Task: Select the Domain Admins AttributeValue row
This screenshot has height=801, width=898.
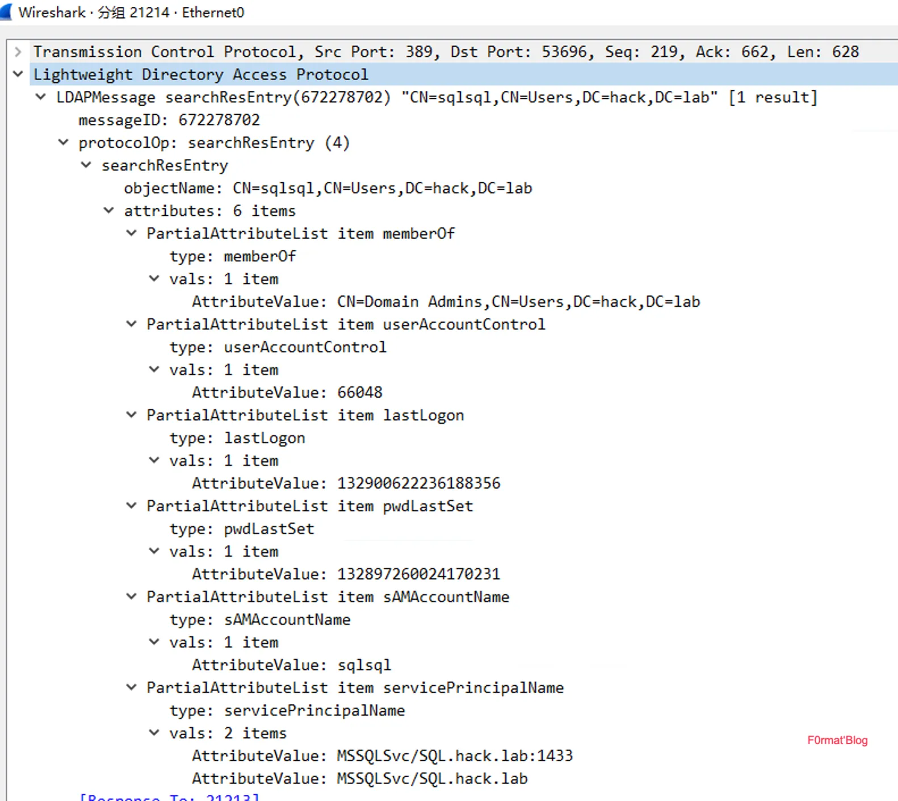Action: click(x=446, y=302)
